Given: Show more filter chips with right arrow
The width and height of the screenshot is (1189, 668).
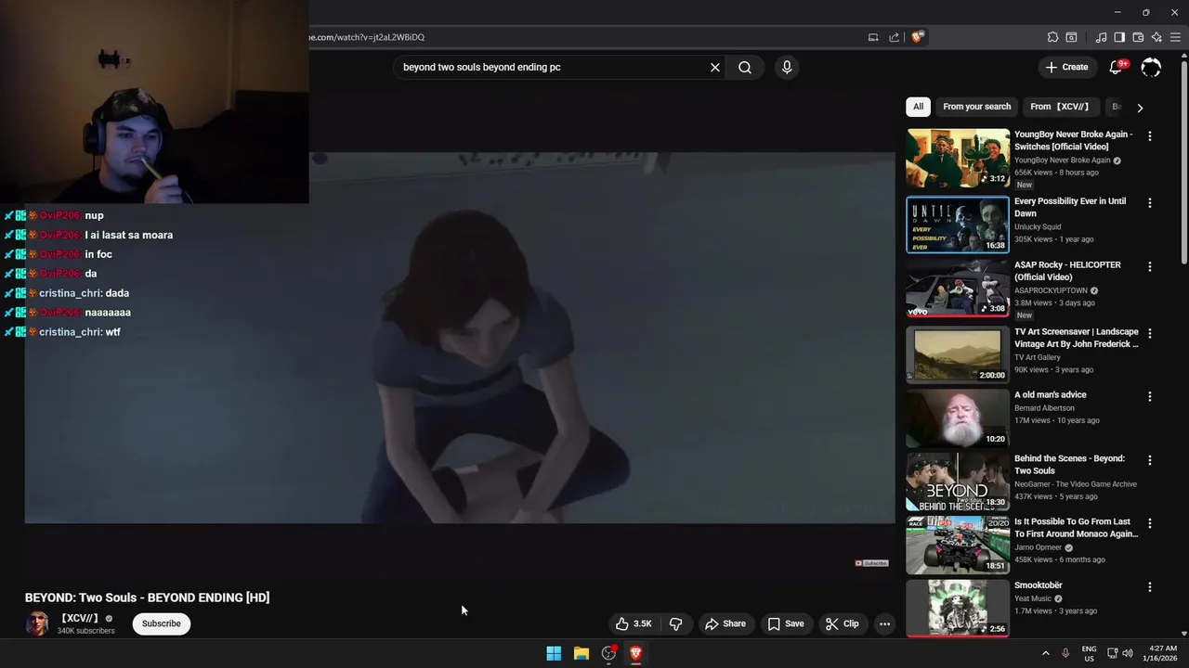Looking at the screenshot, I should [x=1140, y=108].
